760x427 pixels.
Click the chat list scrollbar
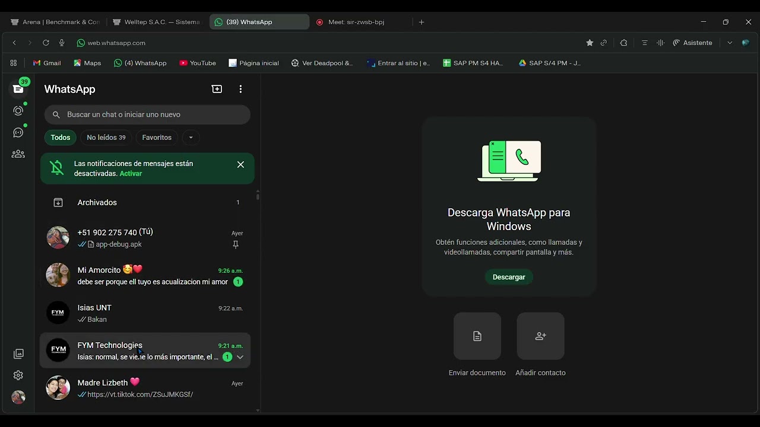click(258, 196)
